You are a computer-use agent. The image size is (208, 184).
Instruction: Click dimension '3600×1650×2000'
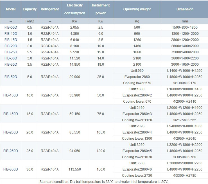[185, 65]
